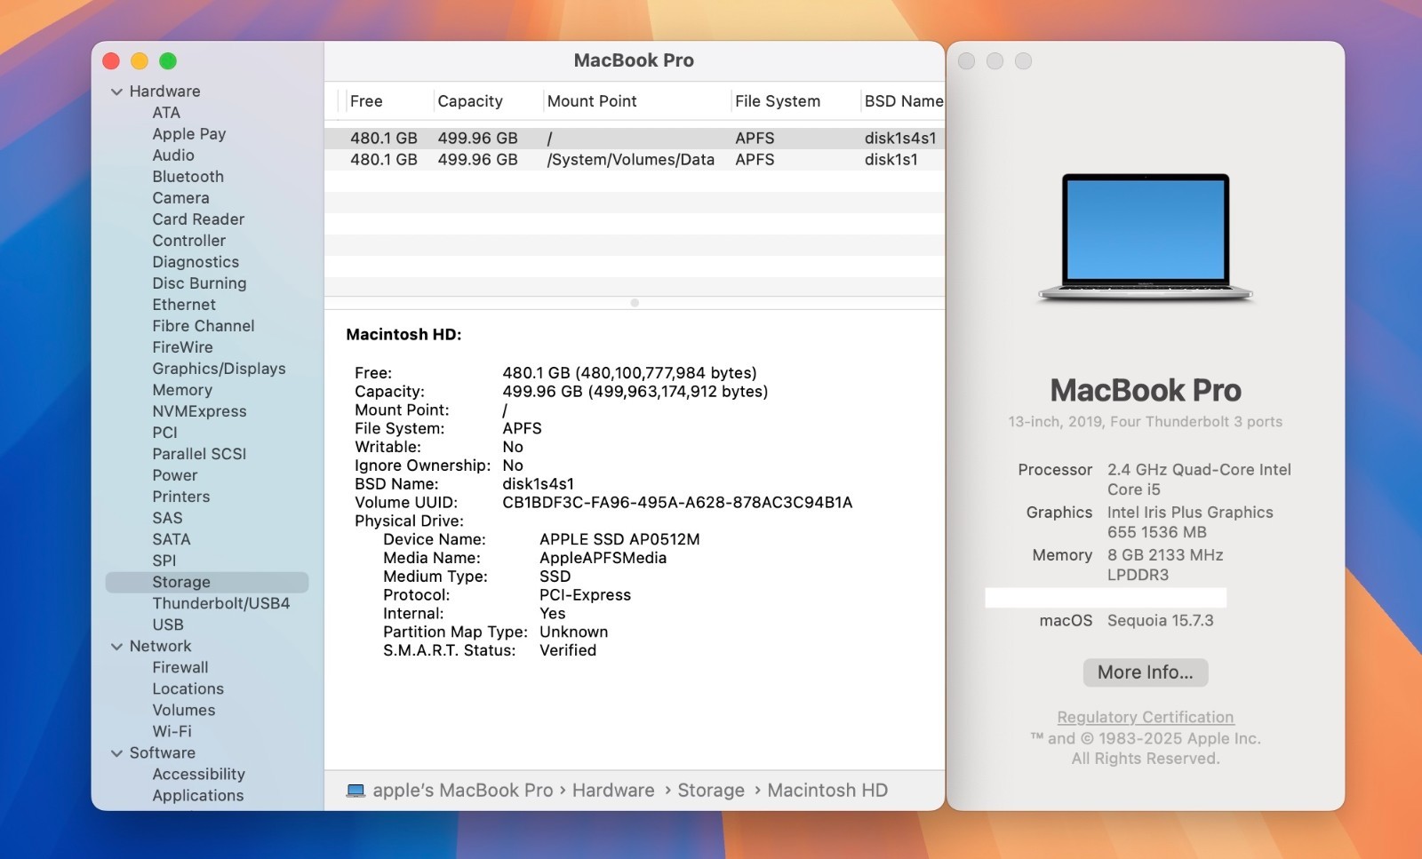Open the Regulatory Certification link

point(1145,717)
